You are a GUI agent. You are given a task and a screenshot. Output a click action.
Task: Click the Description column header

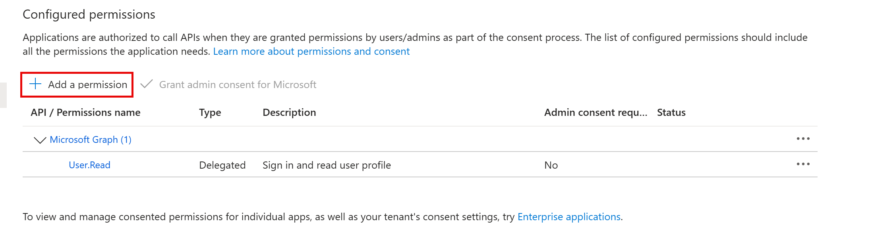point(289,113)
